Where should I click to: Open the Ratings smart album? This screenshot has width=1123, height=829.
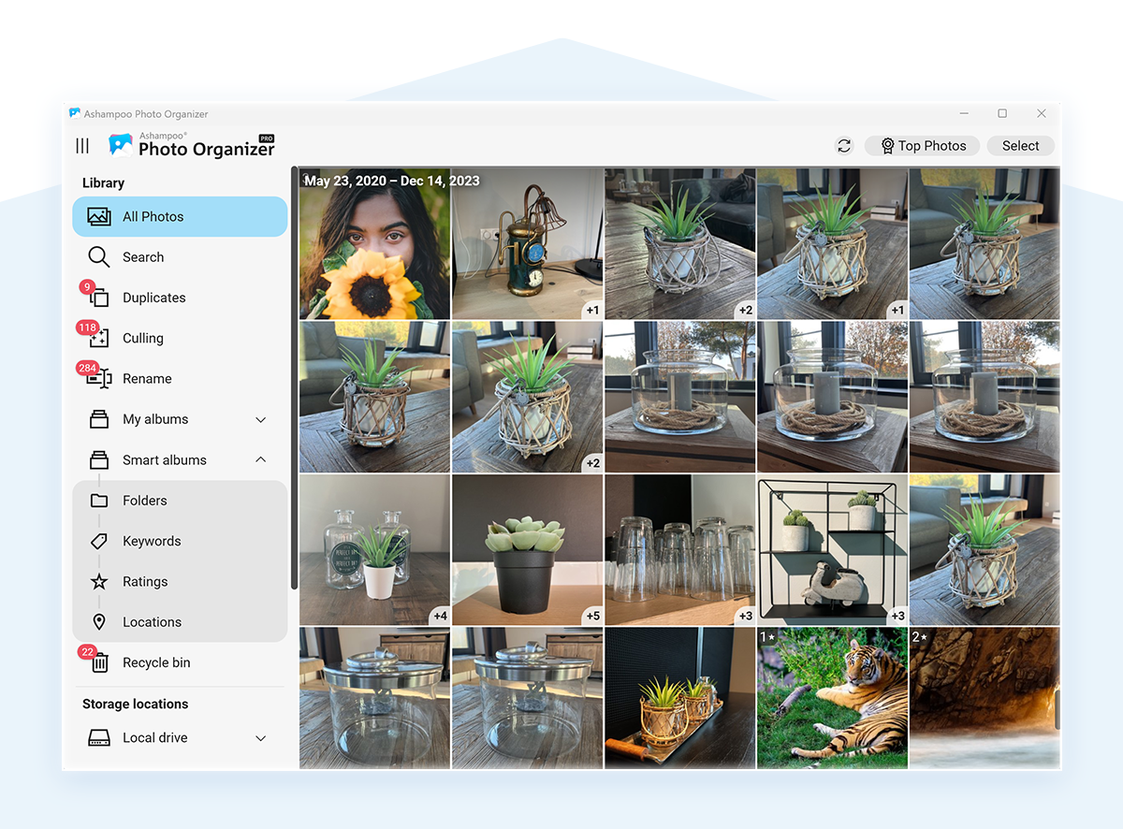(x=145, y=581)
